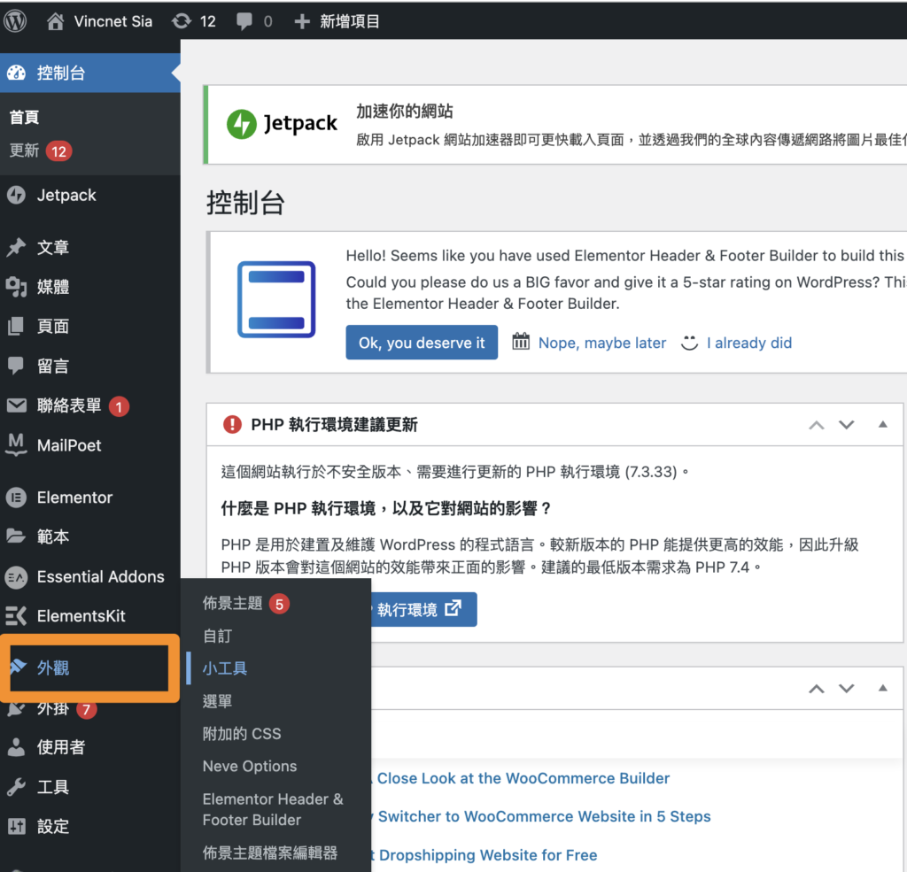
Task: Click the plus icon for 新增項目
Action: pos(301,21)
